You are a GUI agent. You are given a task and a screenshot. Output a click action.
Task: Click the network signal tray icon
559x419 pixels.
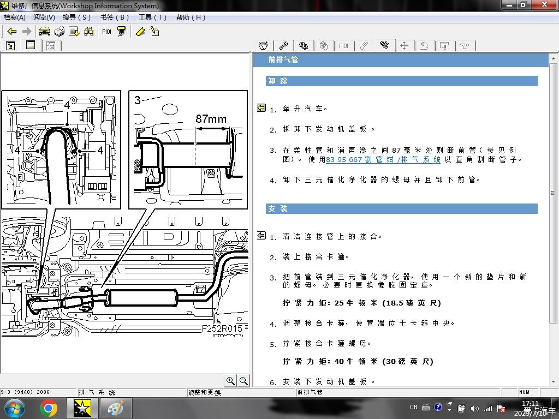487,408
